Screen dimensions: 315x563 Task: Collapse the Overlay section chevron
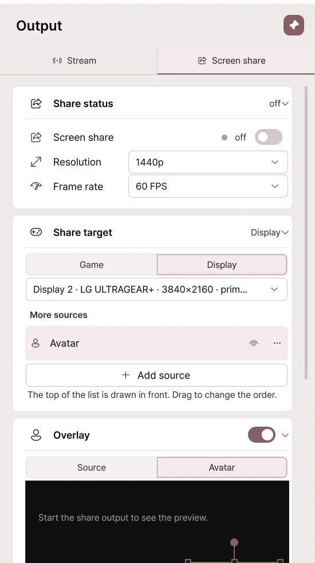pyautogui.click(x=285, y=435)
